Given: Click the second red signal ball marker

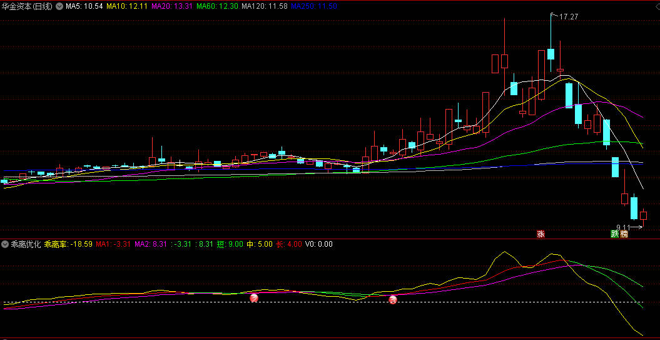Looking at the screenshot, I should tap(392, 300).
